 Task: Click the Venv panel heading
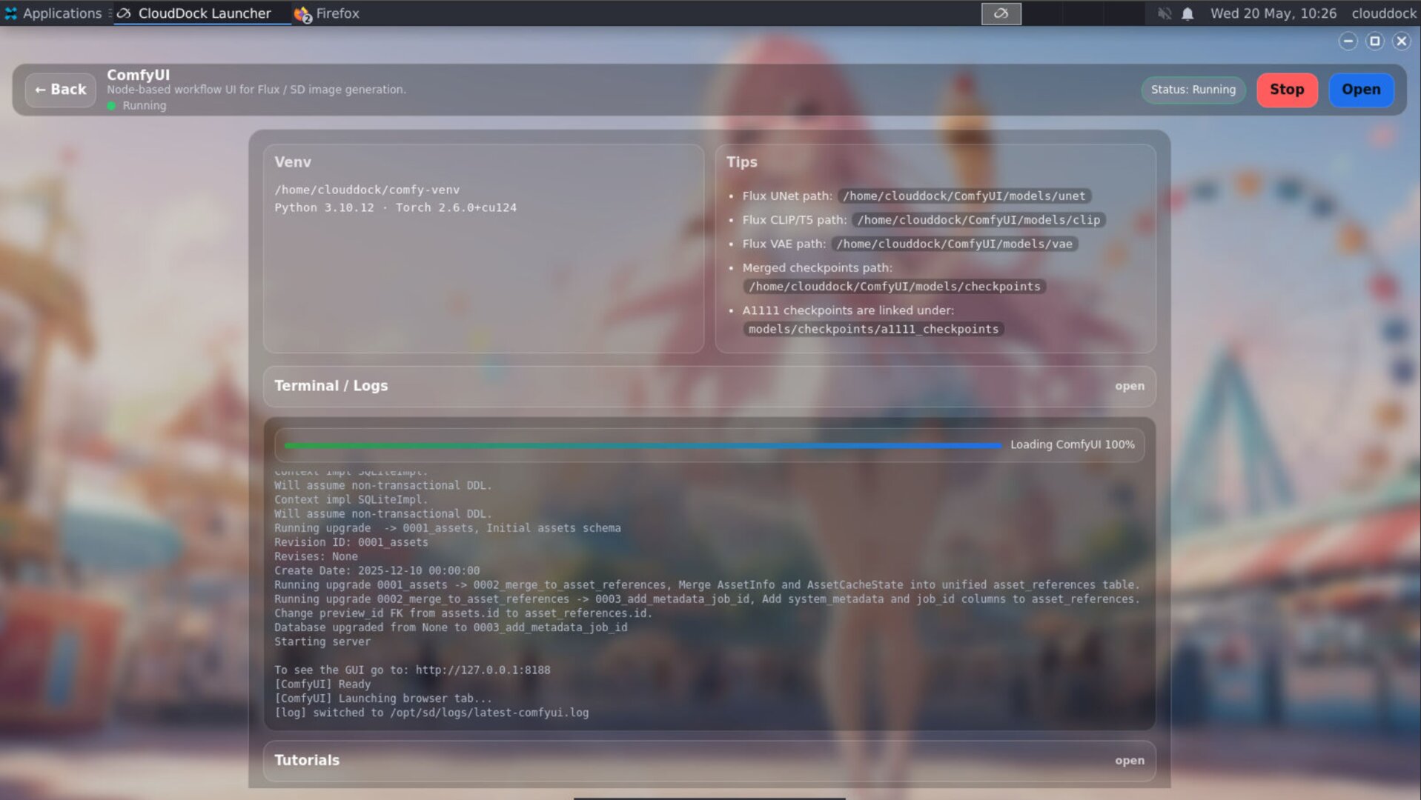tap(293, 162)
